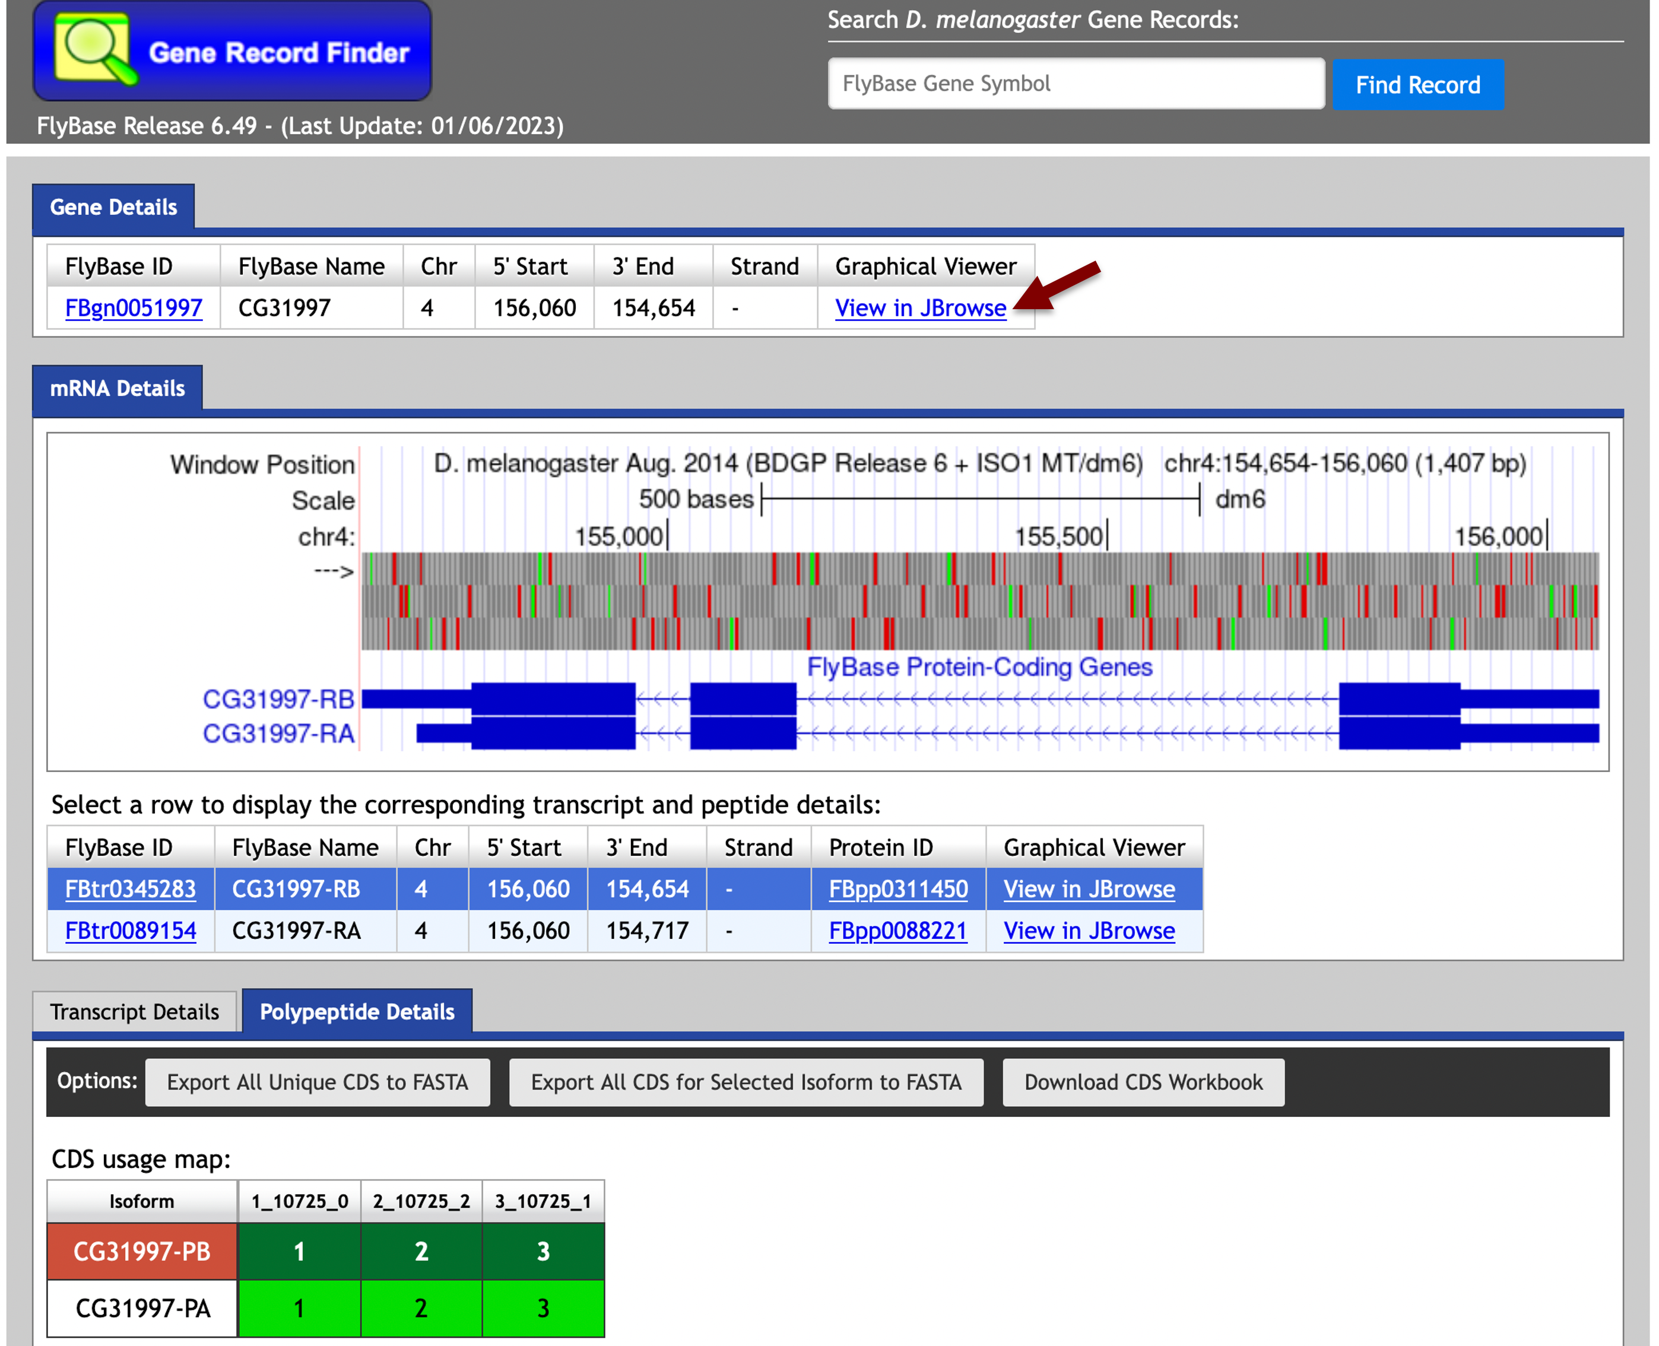Click the 154,717 end value in RA row
The image size is (1659, 1346).
pyautogui.click(x=647, y=931)
